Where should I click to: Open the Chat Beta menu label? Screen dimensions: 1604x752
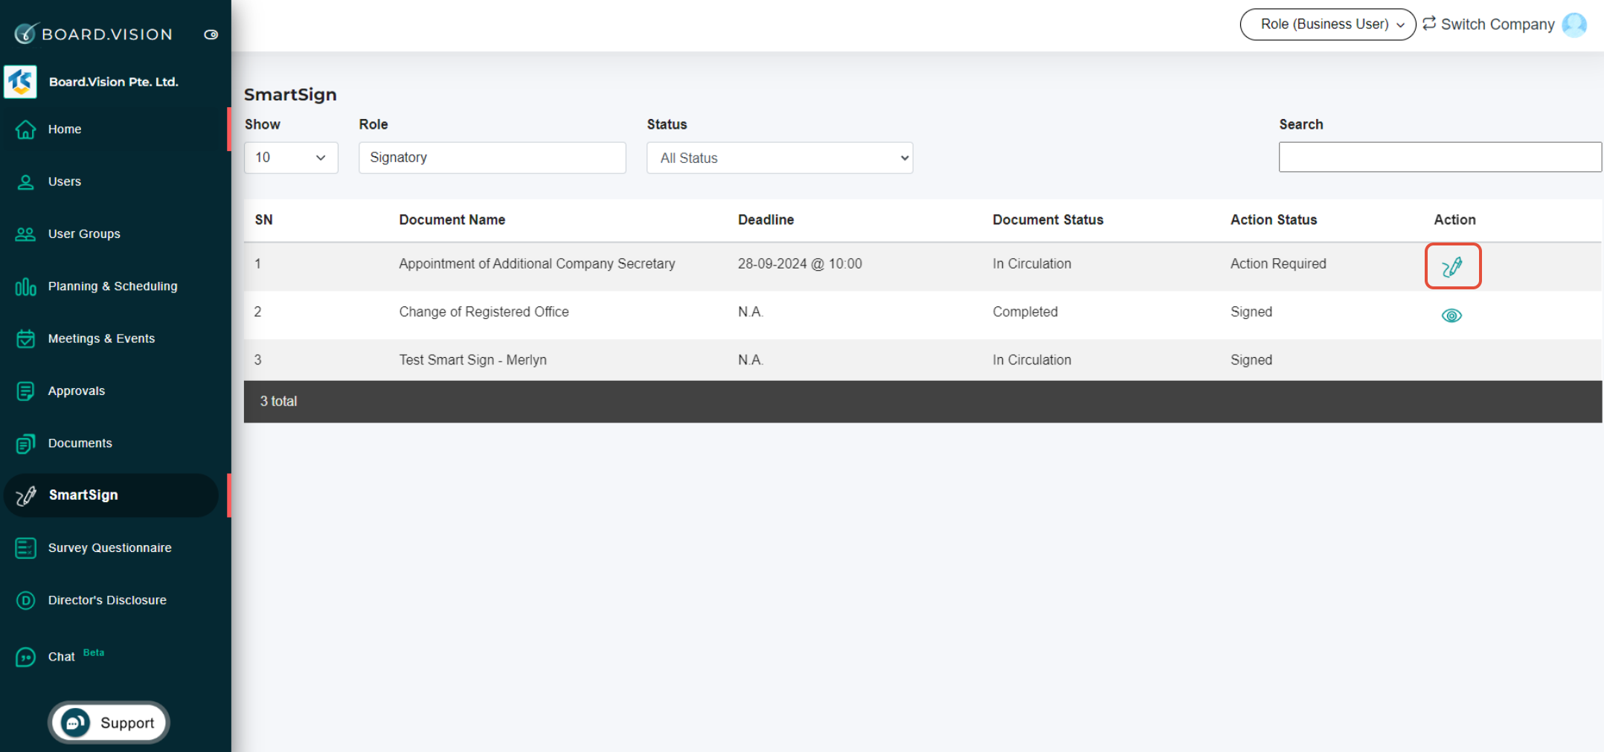tap(76, 656)
